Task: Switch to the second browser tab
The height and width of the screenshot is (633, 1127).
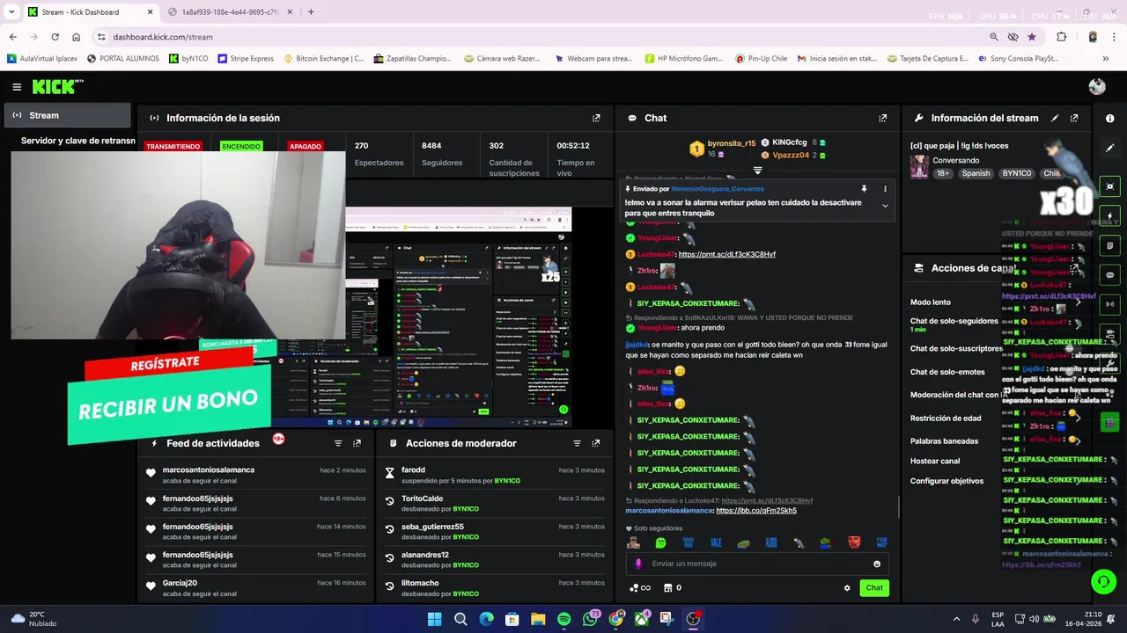Action: point(229,12)
